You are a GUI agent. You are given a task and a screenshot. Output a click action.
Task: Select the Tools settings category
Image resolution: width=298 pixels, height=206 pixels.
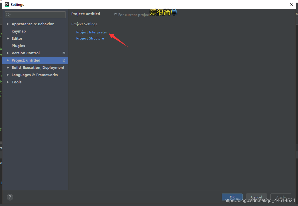coord(17,82)
